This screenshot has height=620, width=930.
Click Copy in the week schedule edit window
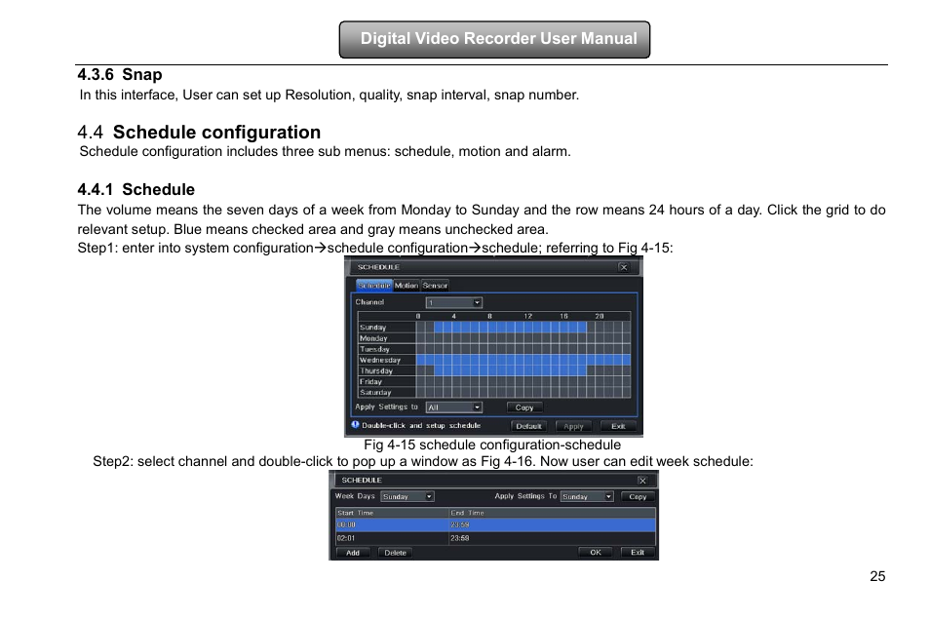tap(638, 496)
